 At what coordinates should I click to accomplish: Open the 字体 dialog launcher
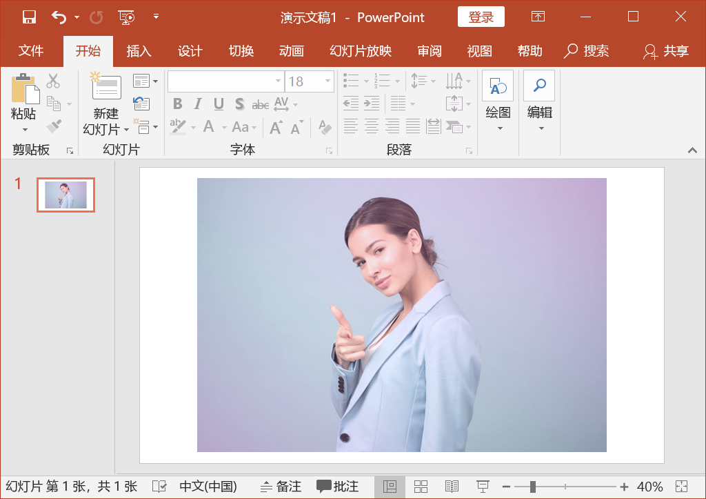click(329, 151)
